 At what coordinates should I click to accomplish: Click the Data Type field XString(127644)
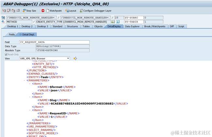tap(63, 46)
